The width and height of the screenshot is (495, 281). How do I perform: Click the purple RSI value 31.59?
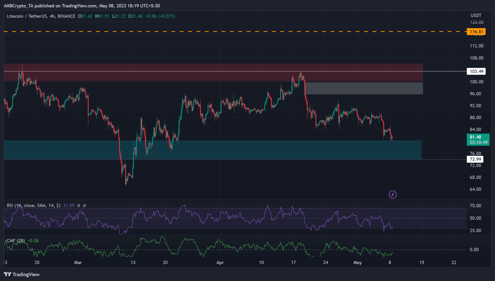[69, 205]
